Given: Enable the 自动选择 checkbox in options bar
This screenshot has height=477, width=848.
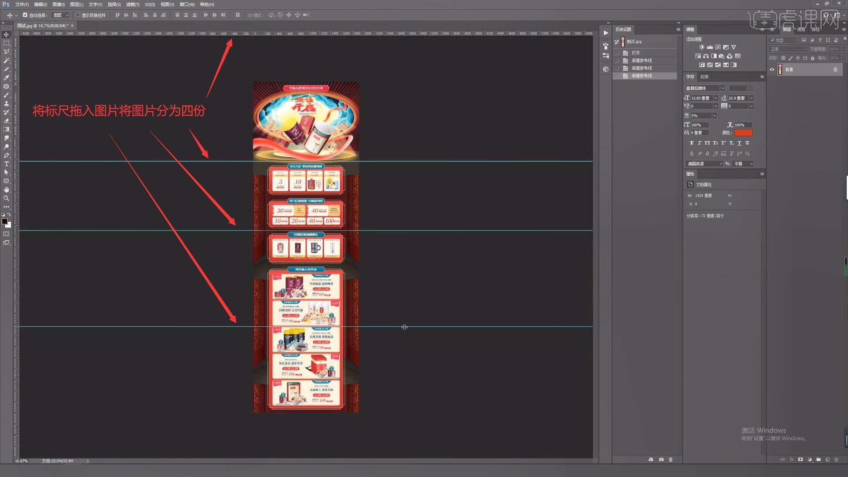Looking at the screenshot, I should pyautogui.click(x=25, y=15).
